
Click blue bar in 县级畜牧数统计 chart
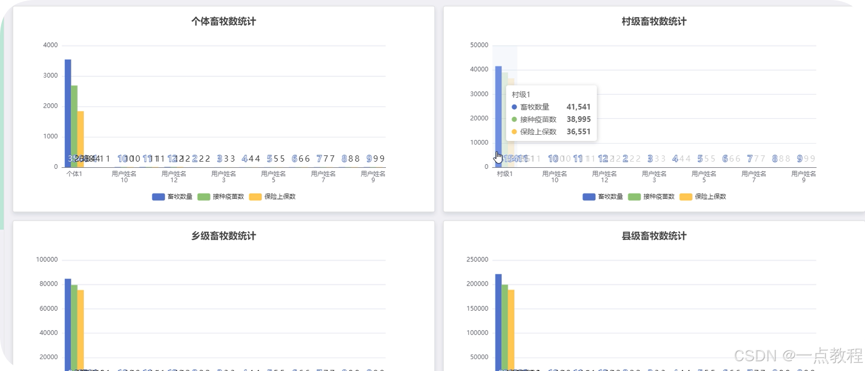(498, 322)
